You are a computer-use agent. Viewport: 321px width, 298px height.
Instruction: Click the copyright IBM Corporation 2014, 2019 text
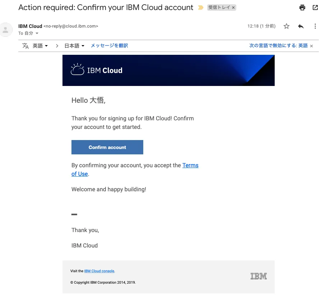pos(103,282)
